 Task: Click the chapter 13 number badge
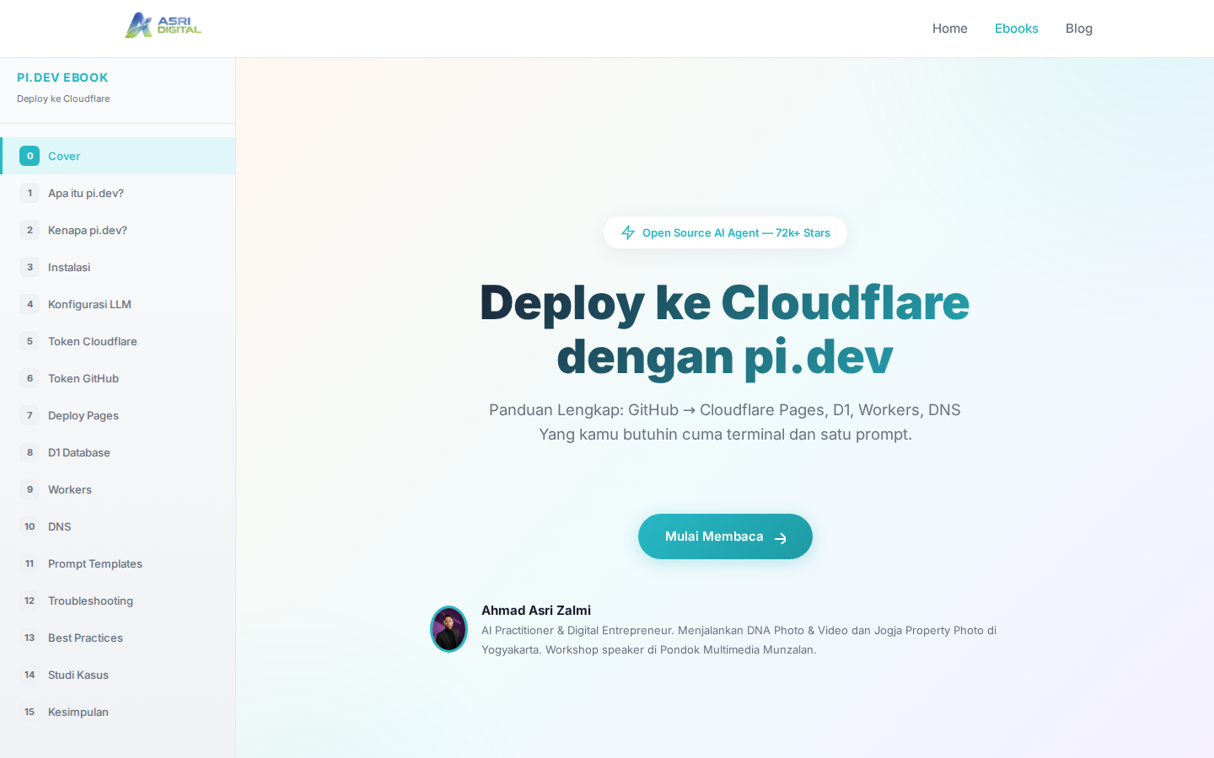tap(30, 638)
